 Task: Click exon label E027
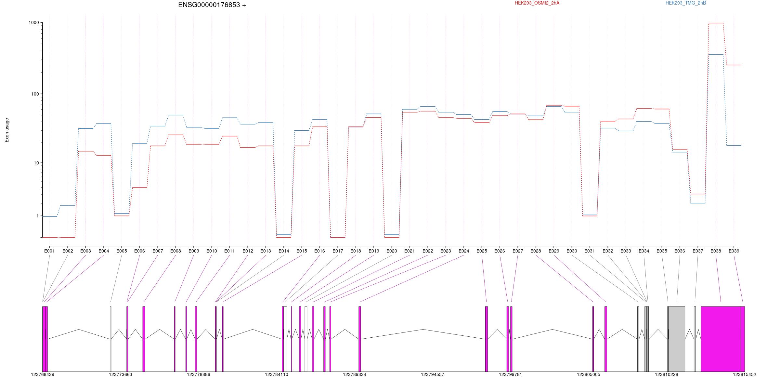point(518,251)
